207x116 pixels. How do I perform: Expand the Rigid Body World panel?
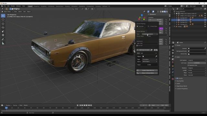point(182,86)
